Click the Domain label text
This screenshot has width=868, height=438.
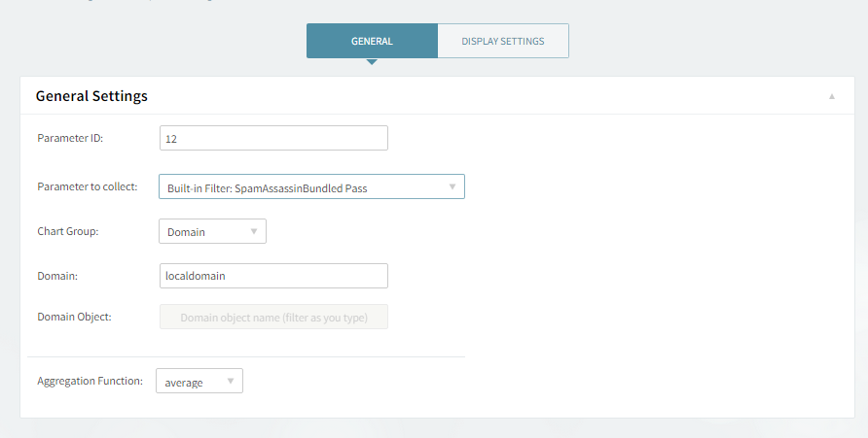pyautogui.click(x=57, y=276)
